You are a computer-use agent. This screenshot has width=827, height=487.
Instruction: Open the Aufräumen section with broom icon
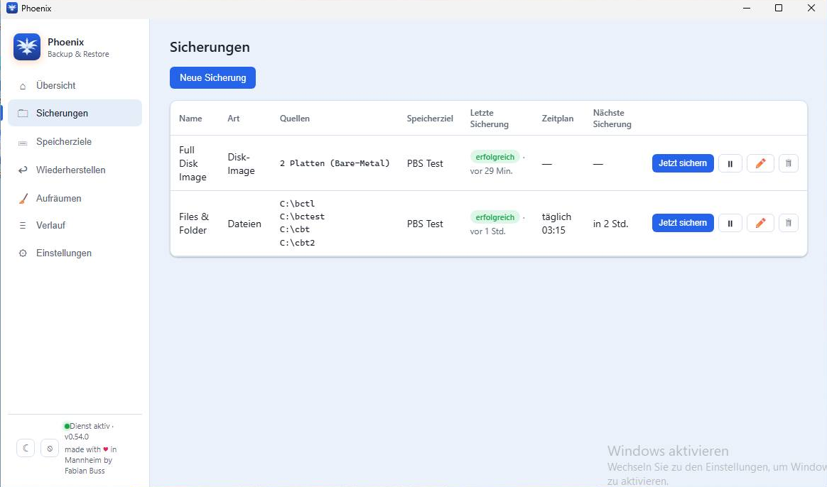tap(75, 198)
